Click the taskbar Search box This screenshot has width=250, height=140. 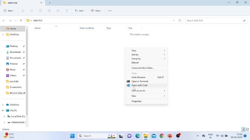click(x=96, y=136)
